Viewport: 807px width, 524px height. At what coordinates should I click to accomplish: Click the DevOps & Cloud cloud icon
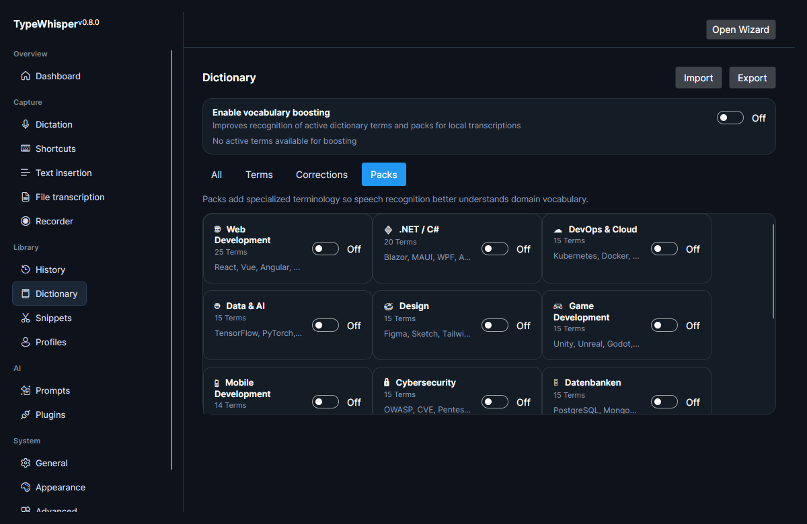(x=558, y=230)
